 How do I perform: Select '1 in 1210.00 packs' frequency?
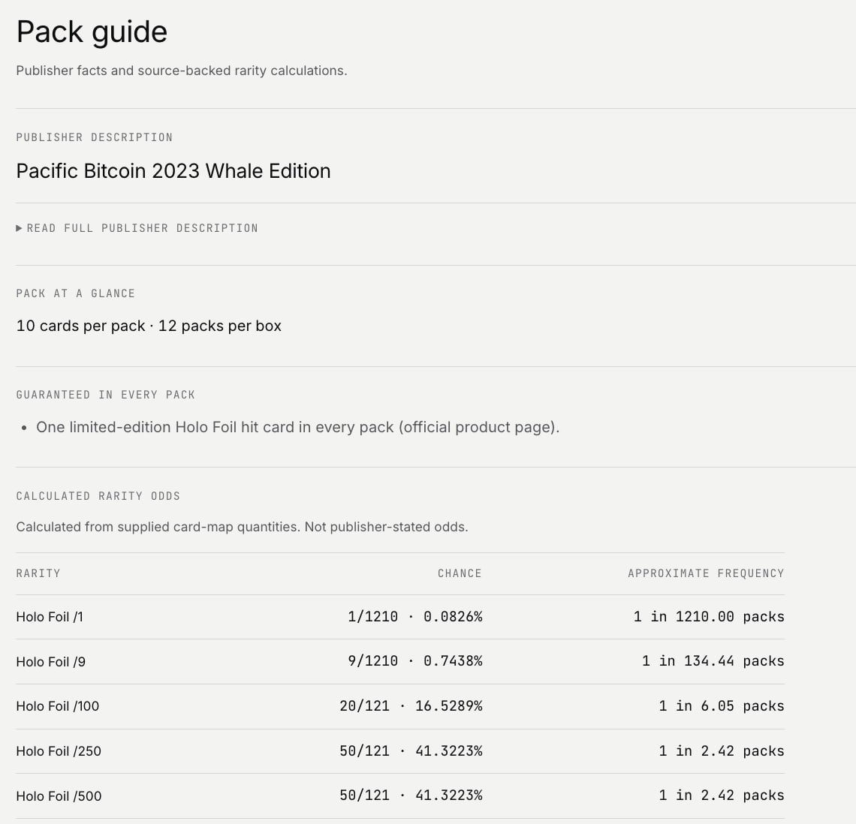709,617
